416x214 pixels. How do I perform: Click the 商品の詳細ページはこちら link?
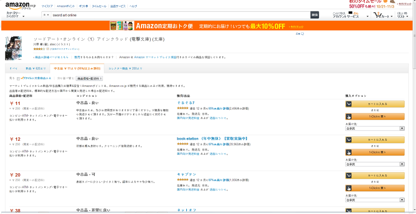coord(51,57)
